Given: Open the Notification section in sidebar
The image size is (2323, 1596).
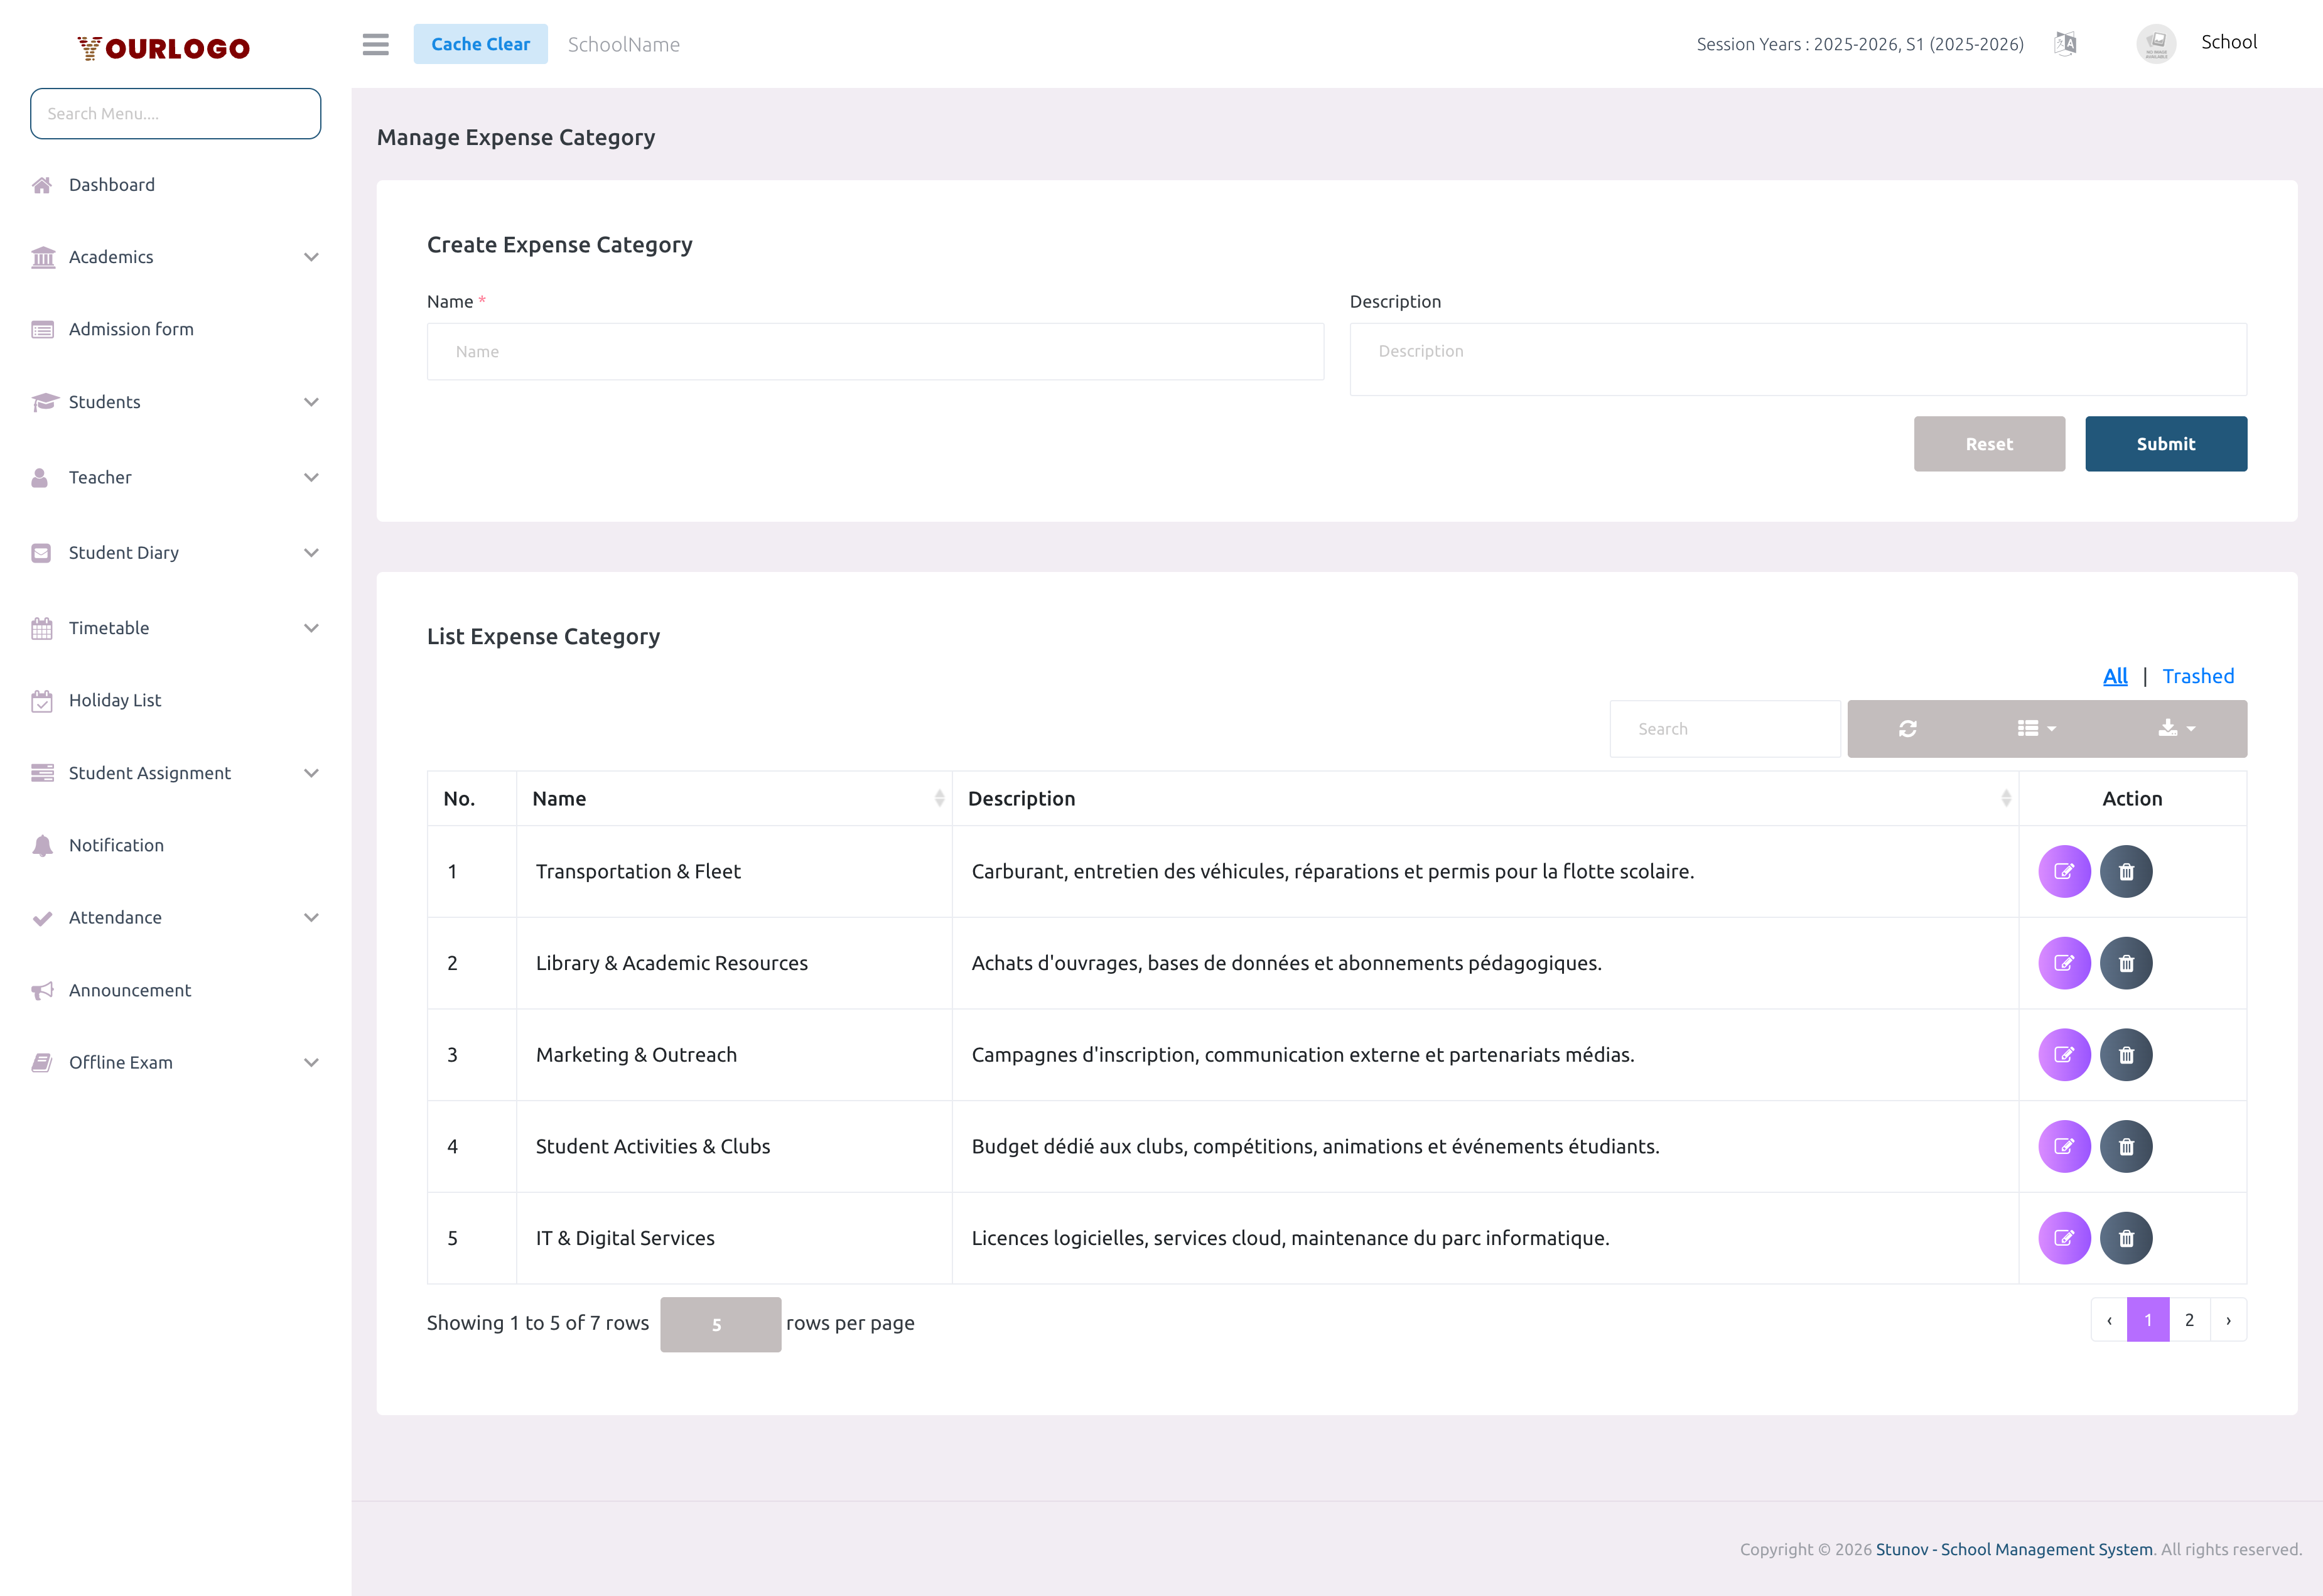Looking at the screenshot, I should (116, 845).
